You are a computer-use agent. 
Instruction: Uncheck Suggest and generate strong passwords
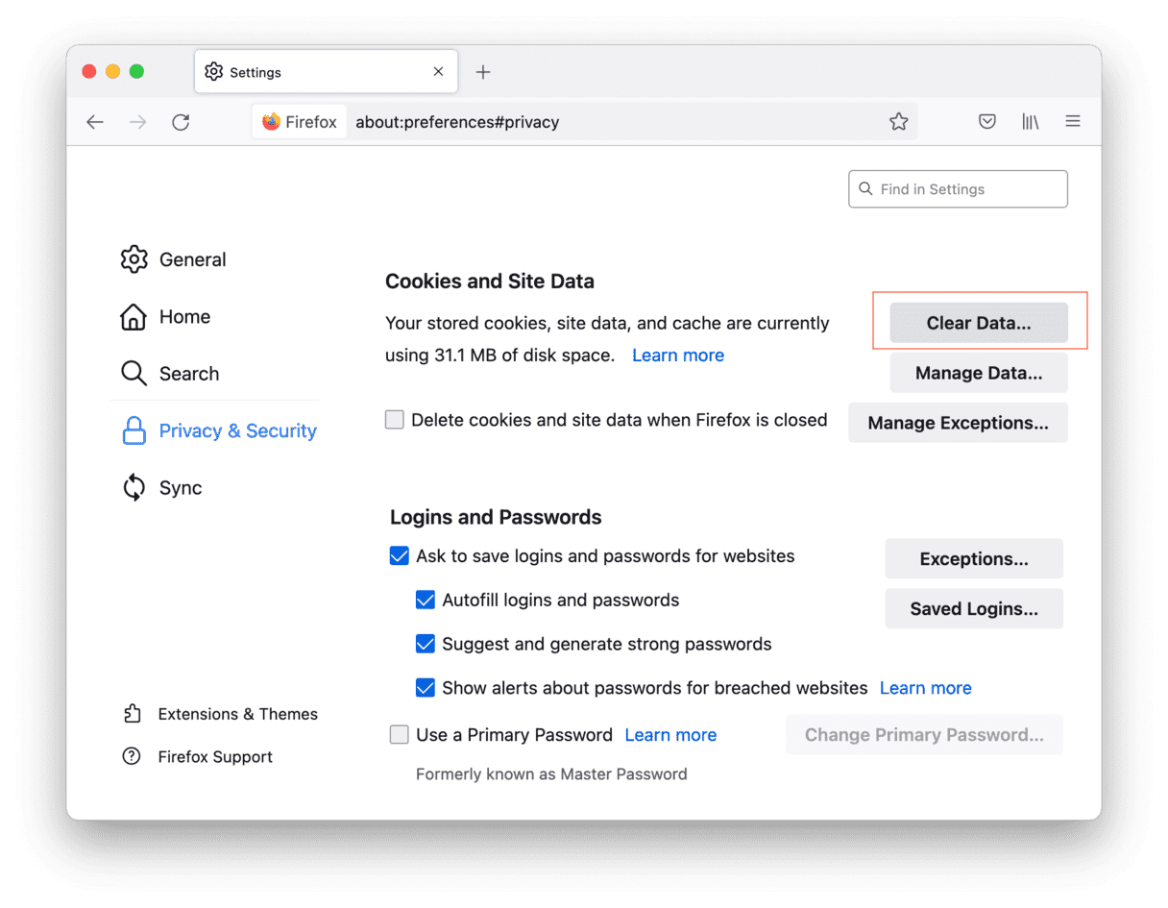pos(426,645)
